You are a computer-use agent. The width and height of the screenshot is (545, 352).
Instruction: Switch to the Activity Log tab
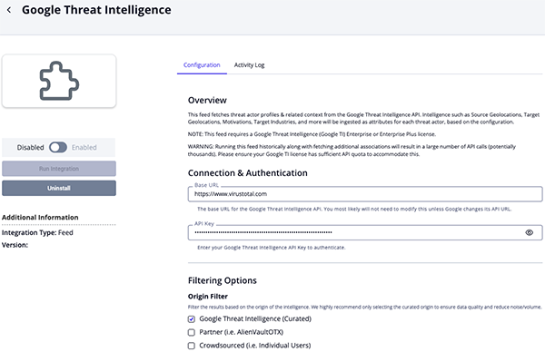tap(249, 65)
